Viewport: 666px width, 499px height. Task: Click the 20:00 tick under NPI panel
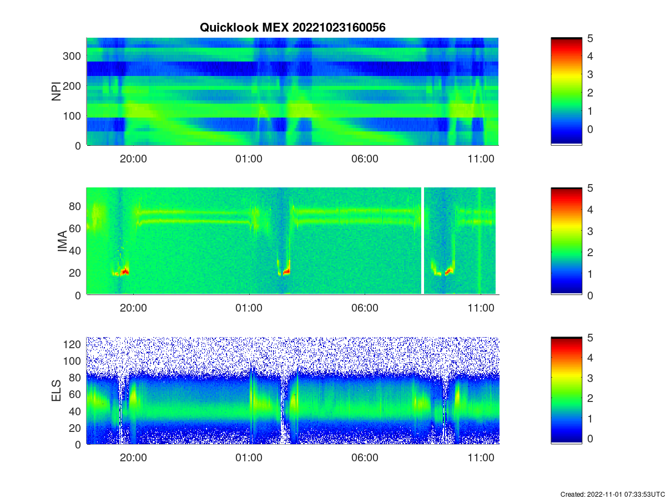tap(133, 159)
